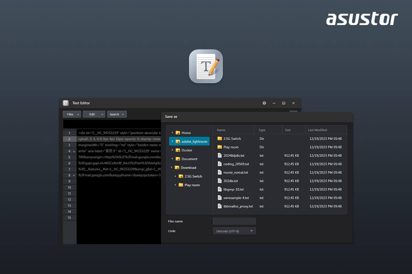This screenshot has height=274, width=412.
Task: Click the 2.5G Switch folder icon in tree
Action: click(181, 176)
